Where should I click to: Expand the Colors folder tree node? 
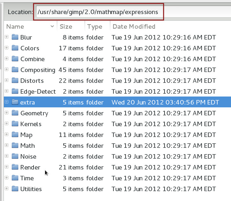click(x=6, y=48)
